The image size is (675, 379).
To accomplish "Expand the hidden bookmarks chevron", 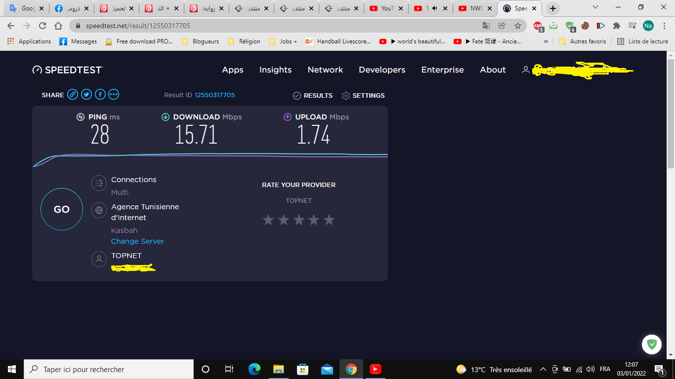I will [x=546, y=41].
